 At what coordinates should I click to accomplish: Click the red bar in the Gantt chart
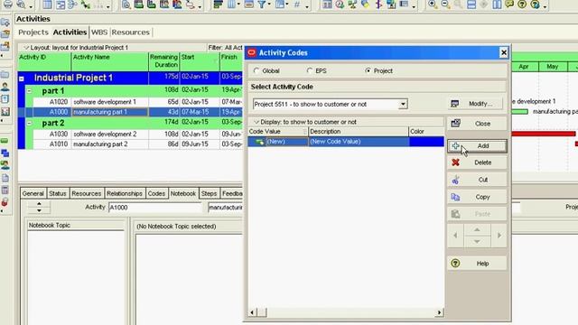click(x=544, y=134)
